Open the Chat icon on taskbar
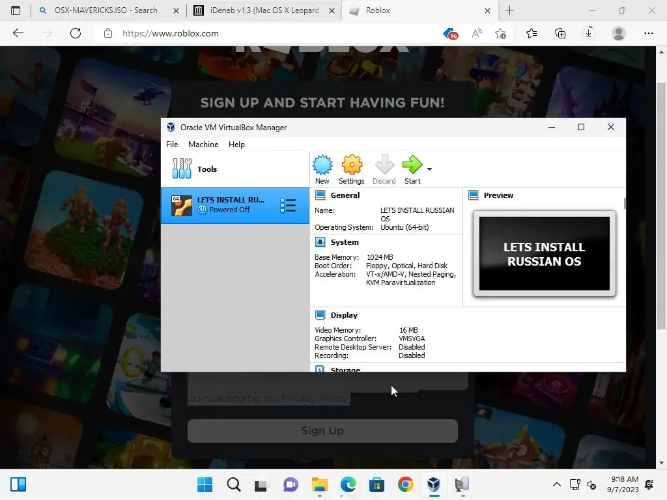Image resolution: width=667 pixels, height=500 pixels. 291,484
